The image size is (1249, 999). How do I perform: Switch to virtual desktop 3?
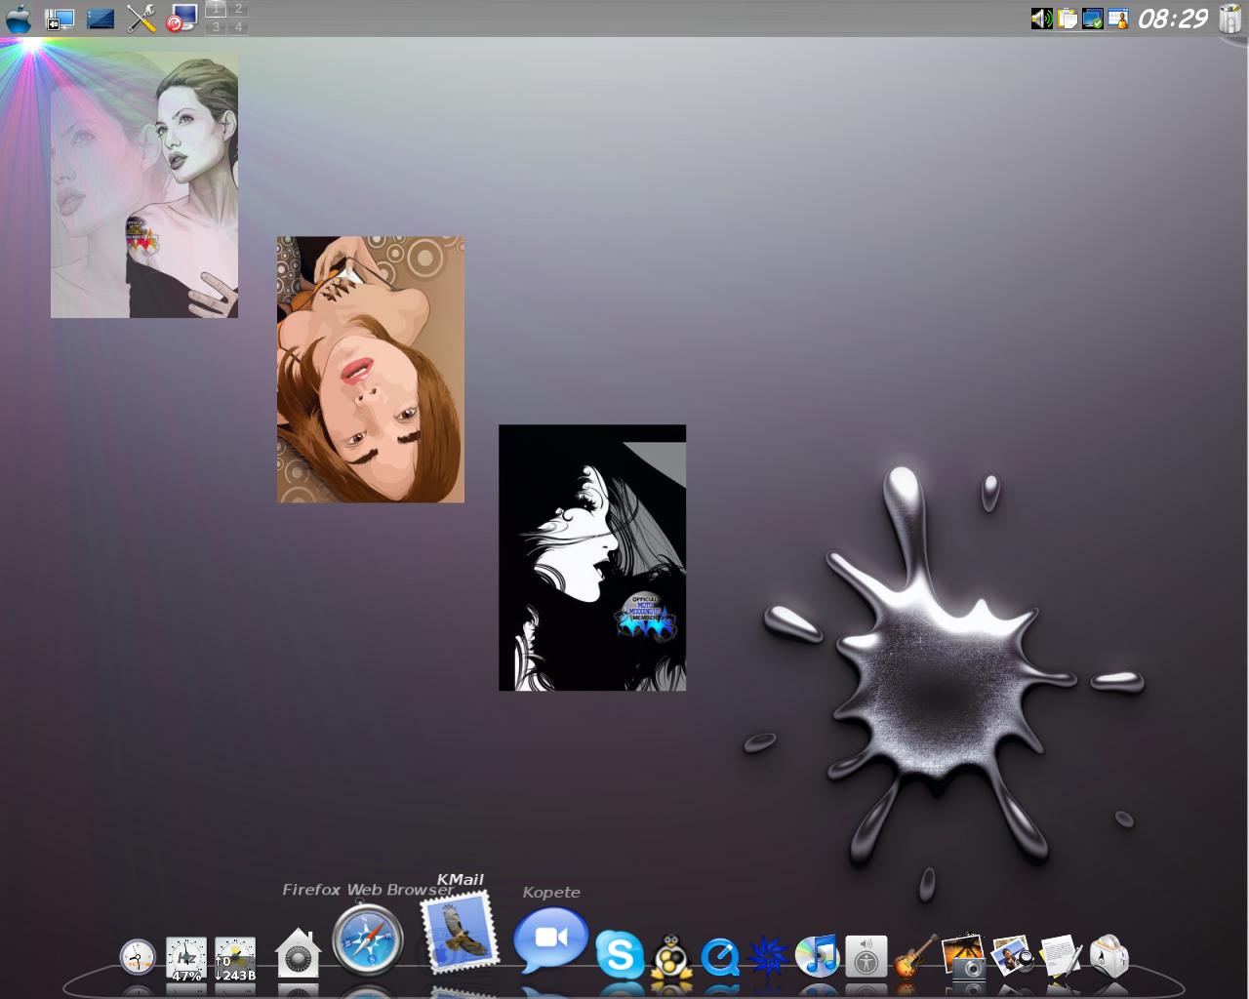[x=216, y=27]
